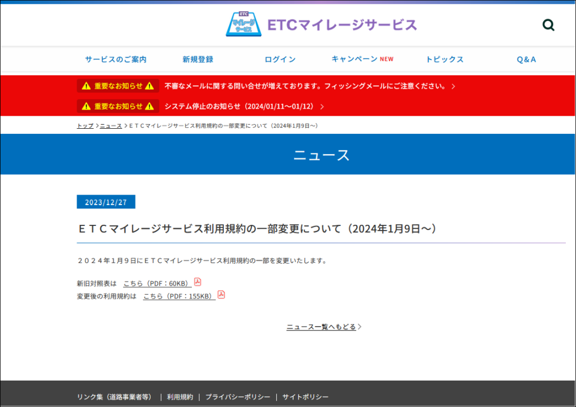The image size is (576, 407).
Task: Click the breadcrumb's current page title text
Action: tap(224, 126)
